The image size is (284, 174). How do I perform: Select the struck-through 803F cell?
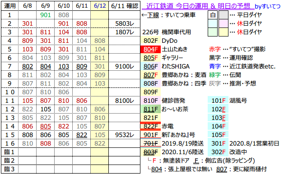pos(150,152)
